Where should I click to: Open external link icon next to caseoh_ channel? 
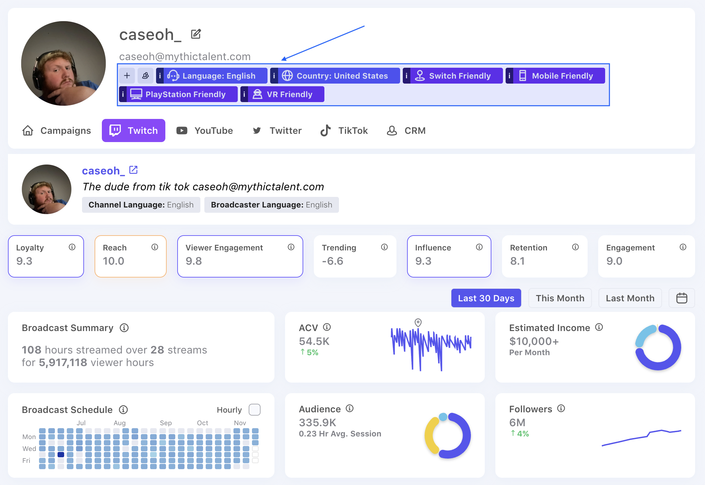tap(134, 170)
